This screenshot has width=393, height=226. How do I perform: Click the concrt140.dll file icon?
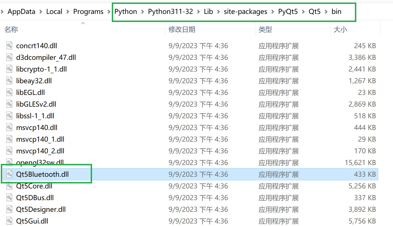pyautogui.click(x=9, y=46)
